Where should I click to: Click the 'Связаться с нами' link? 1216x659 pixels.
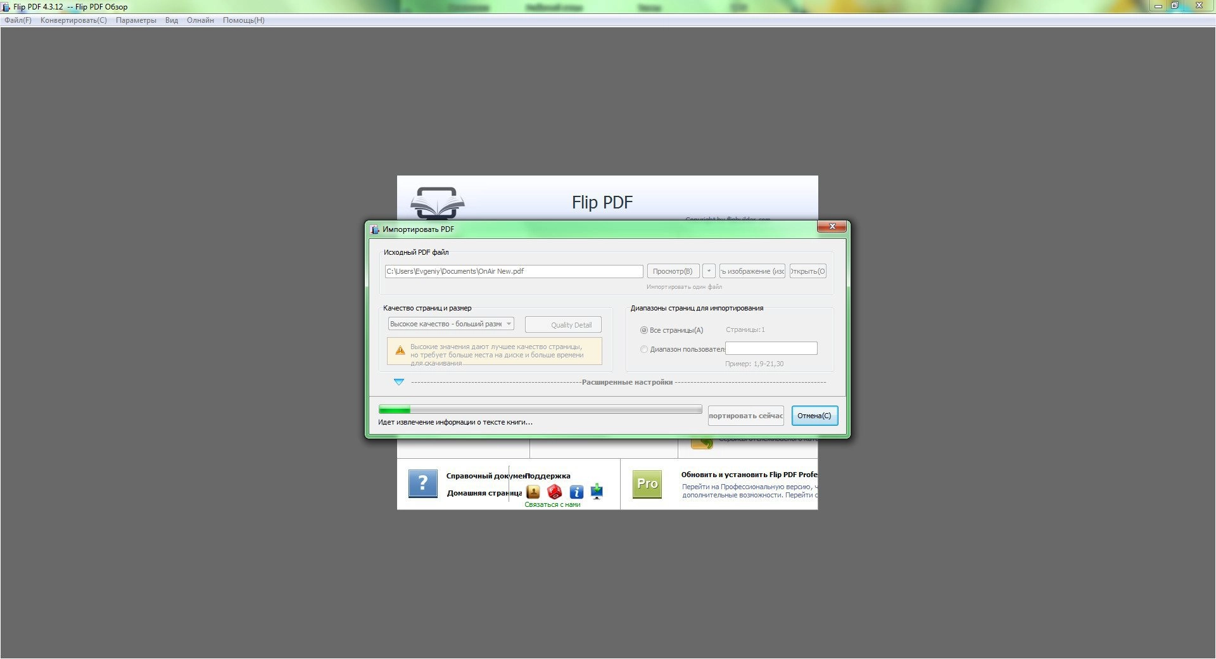coord(552,505)
